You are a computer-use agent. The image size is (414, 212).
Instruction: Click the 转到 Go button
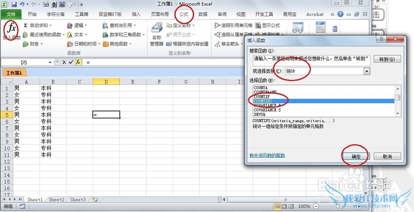(387, 59)
